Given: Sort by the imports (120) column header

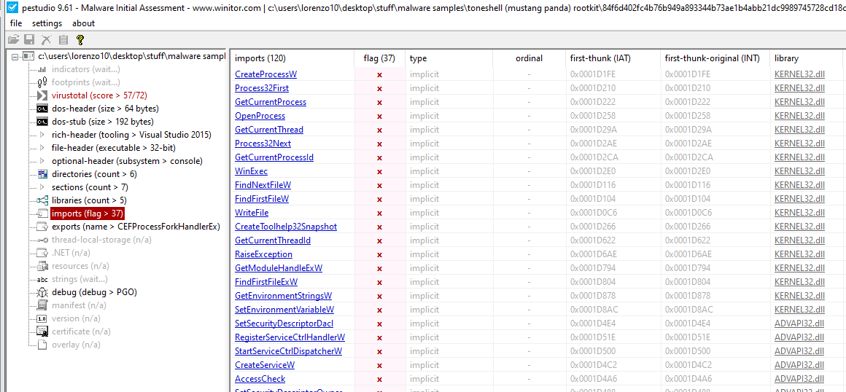Looking at the screenshot, I should pos(292,58).
